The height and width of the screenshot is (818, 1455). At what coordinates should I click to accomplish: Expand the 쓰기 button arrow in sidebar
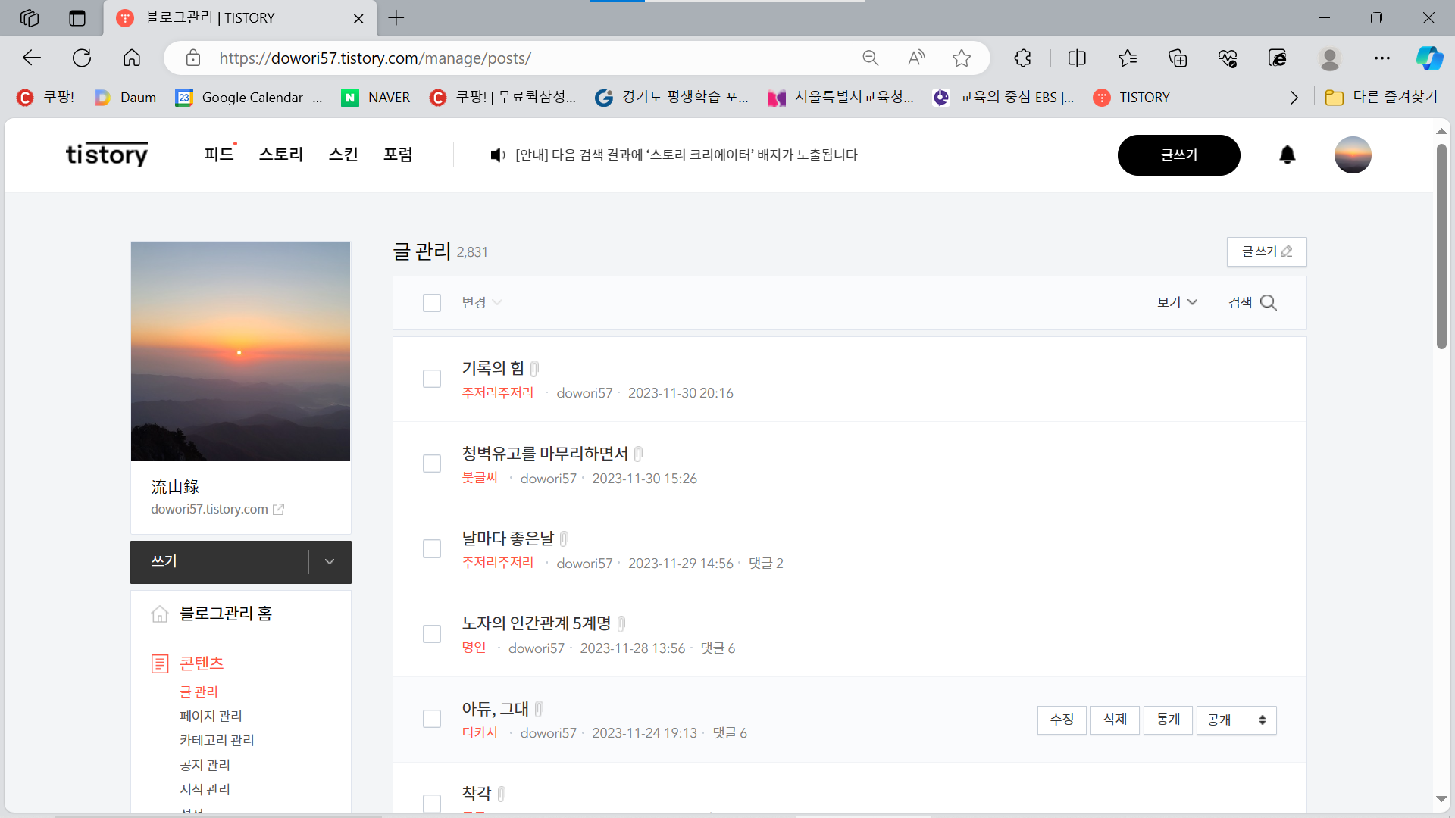pos(330,562)
